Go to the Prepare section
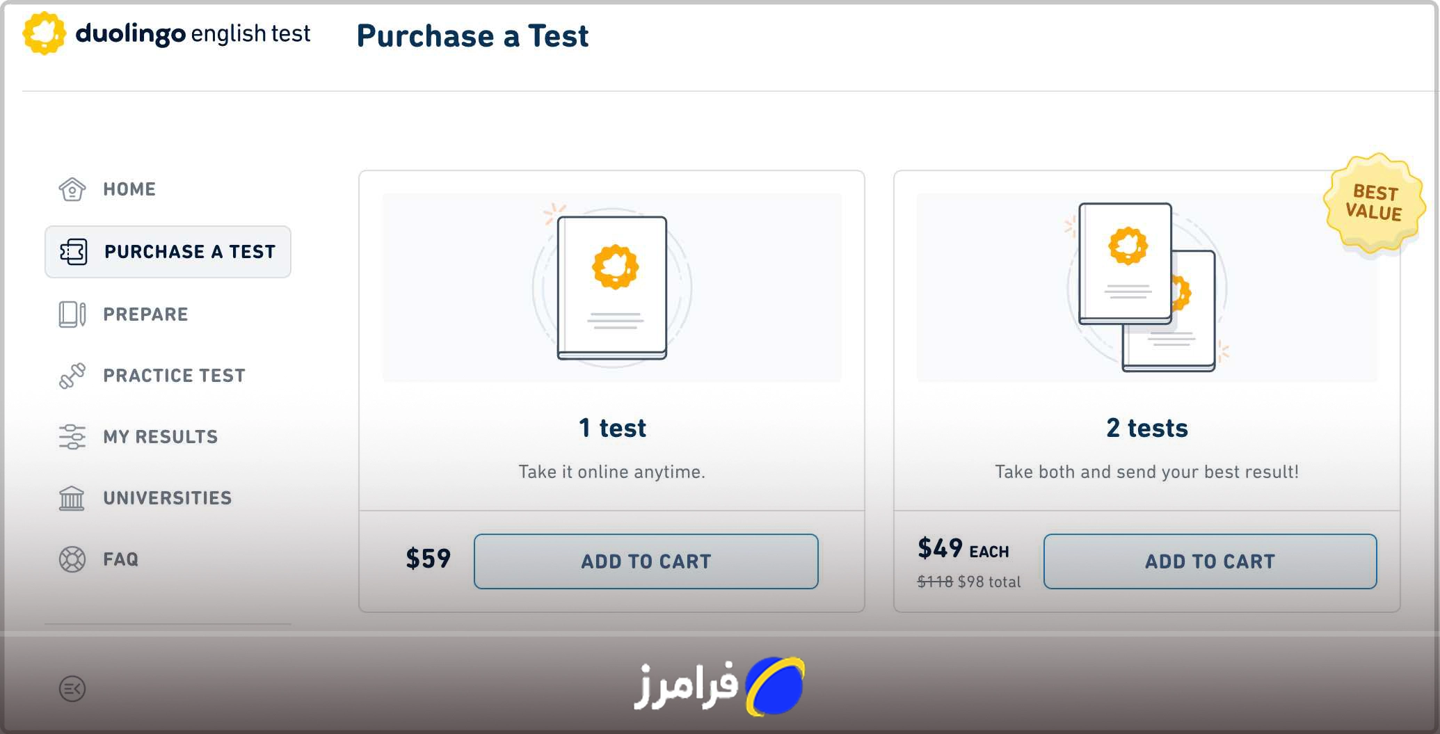 [145, 314]
